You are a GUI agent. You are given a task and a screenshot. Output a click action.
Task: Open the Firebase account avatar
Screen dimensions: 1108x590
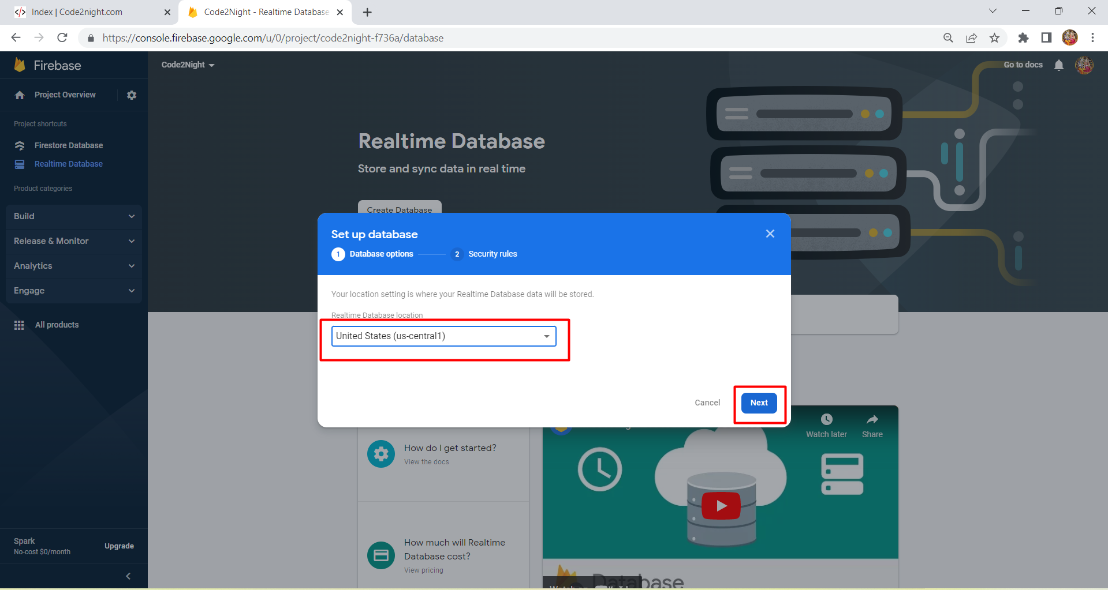pyautogui.click(x=1084, y=65)
